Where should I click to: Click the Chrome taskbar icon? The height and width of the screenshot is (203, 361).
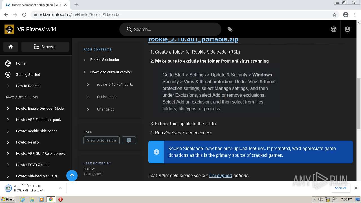tap(51, 199)
